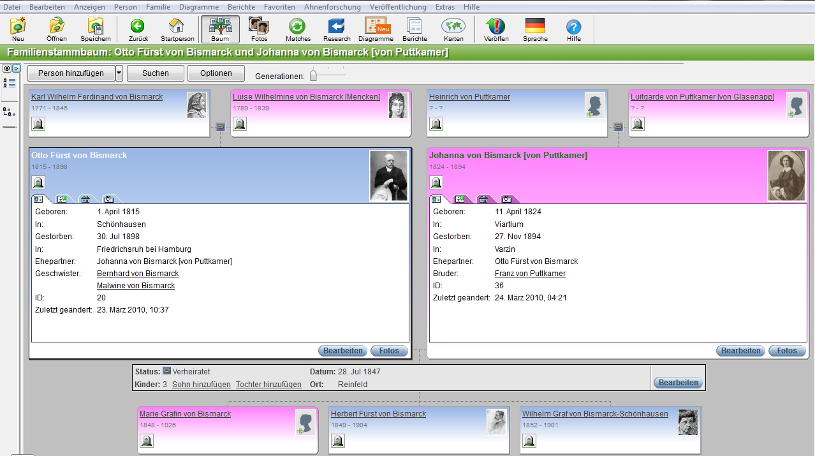Switch to house tab on Johanna's card
This screenshot has height=456, width=815.
[483, 199]
